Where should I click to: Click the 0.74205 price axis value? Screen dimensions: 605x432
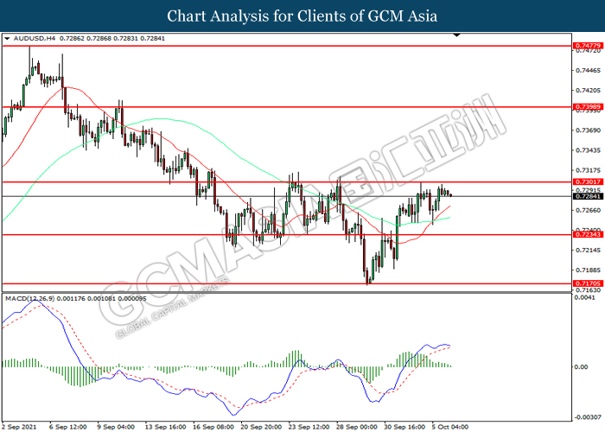[x=588, y=91]
